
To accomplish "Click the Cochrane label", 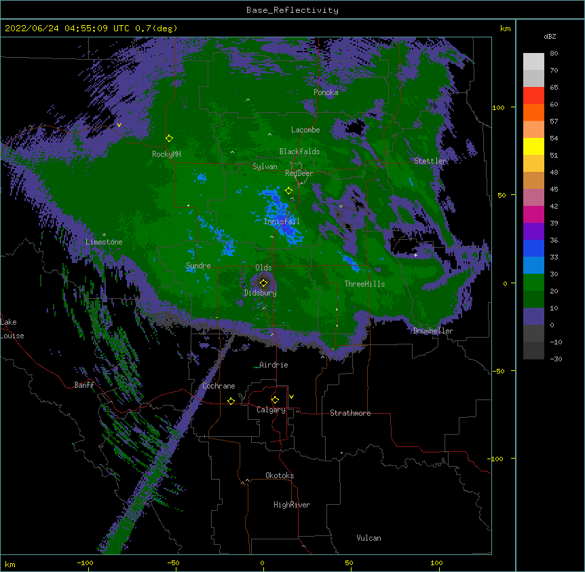I will (219, 386).
